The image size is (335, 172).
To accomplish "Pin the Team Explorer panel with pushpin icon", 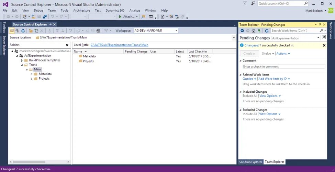I will point(320,24).
